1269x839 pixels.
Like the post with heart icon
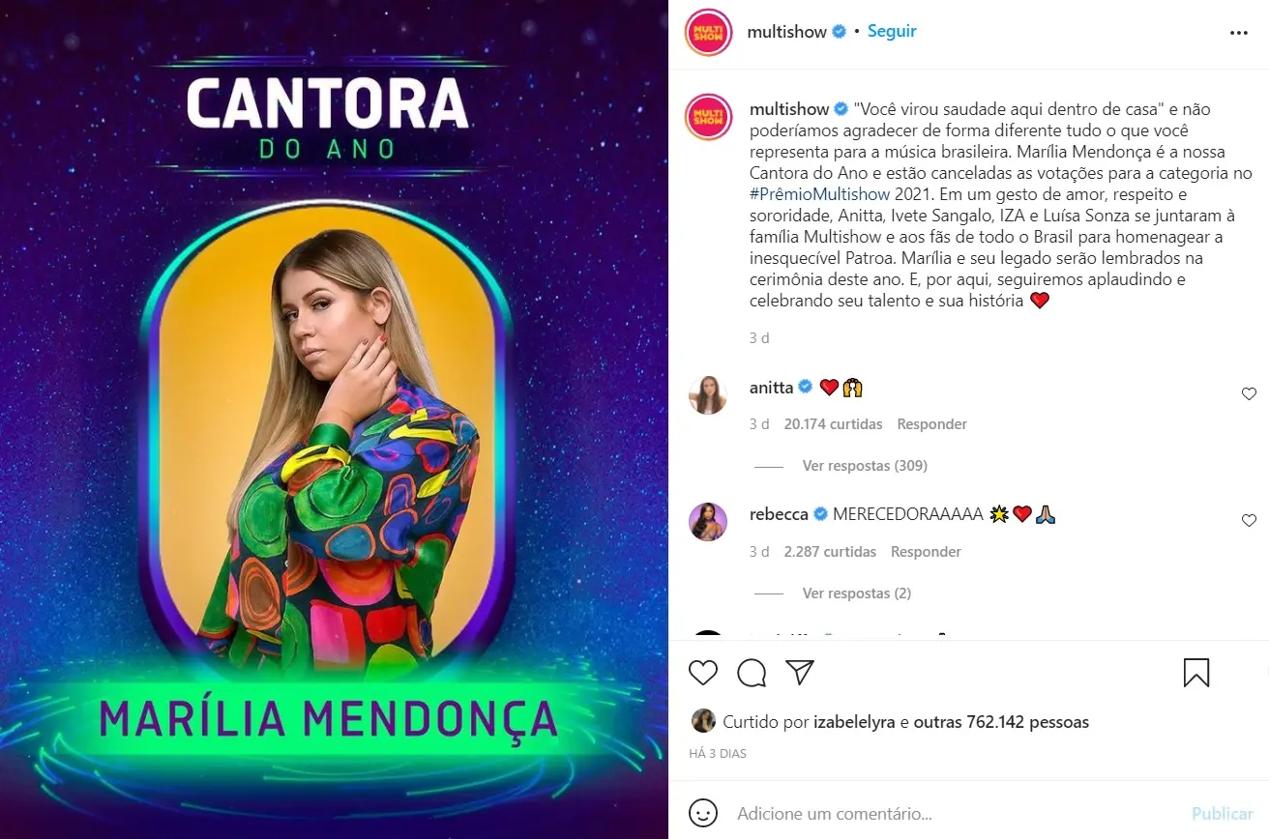pyautogui.click(x=703, y=673)
